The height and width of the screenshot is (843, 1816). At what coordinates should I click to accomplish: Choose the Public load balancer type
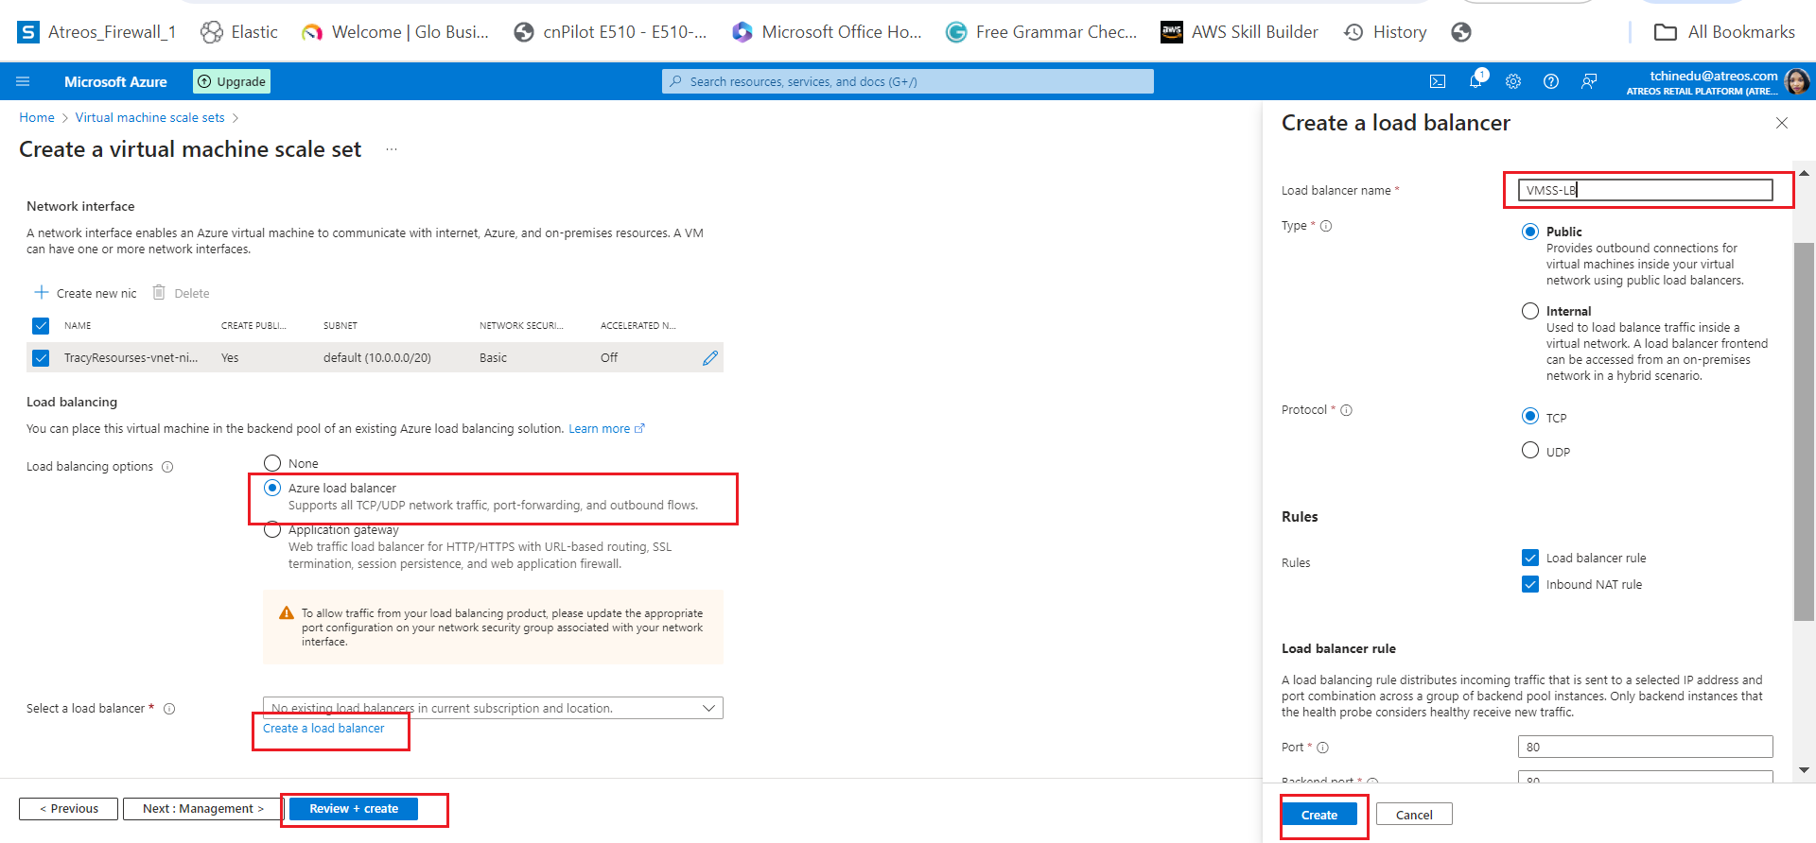coord(1530,232)
